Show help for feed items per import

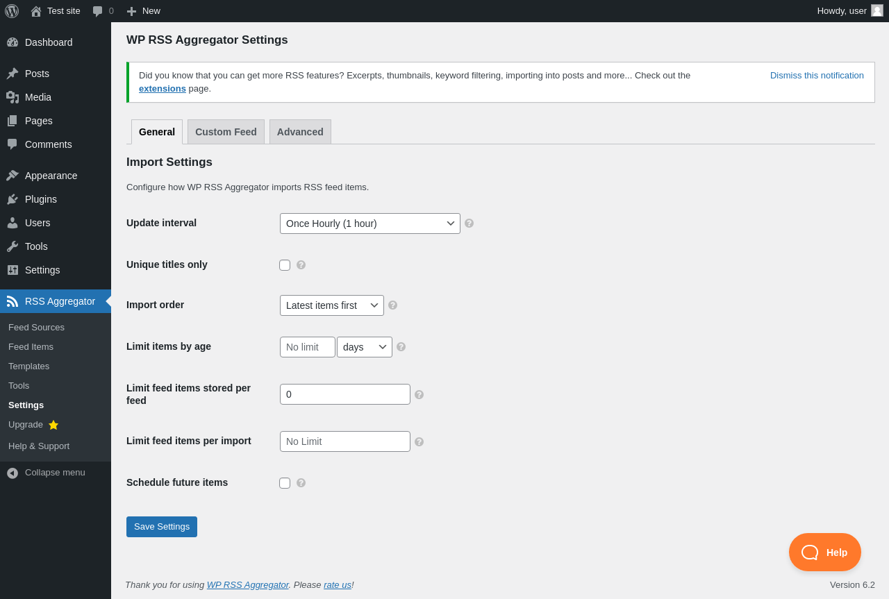click(419, 442)
